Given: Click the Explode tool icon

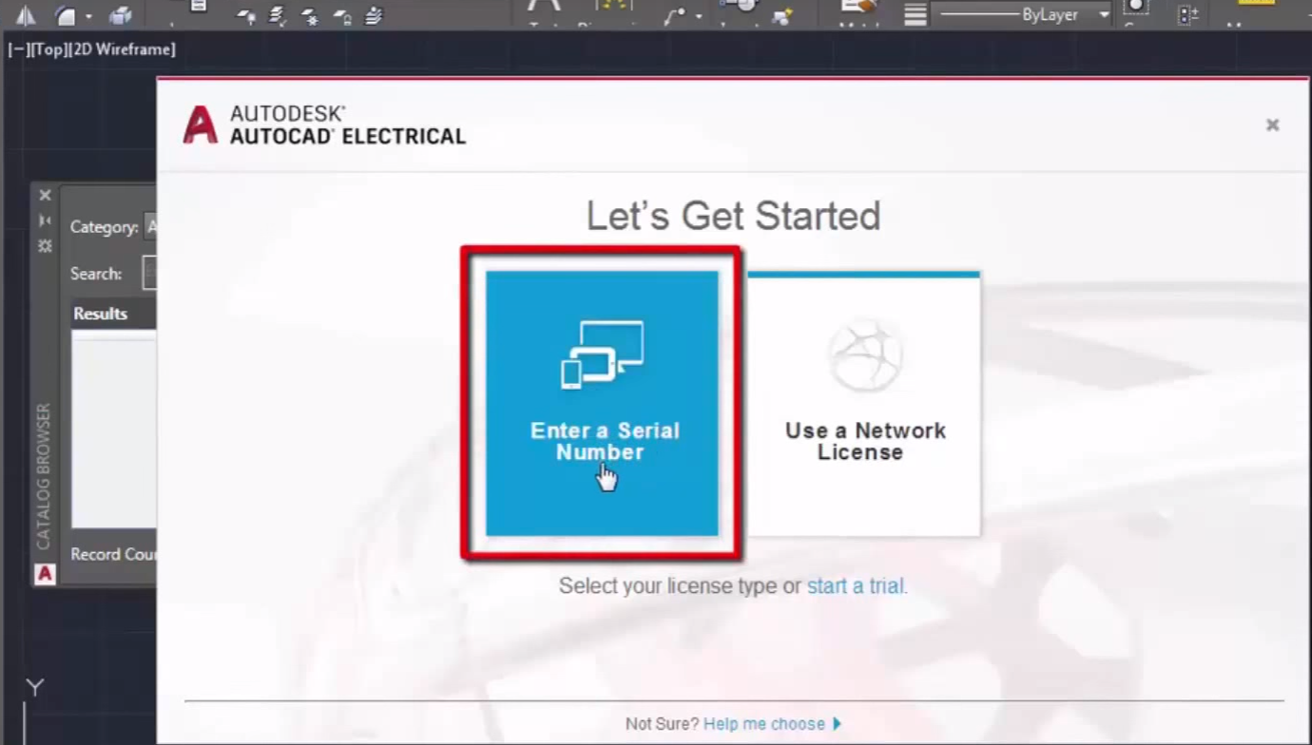Looking at the screenshot, I should coord(121,16).
